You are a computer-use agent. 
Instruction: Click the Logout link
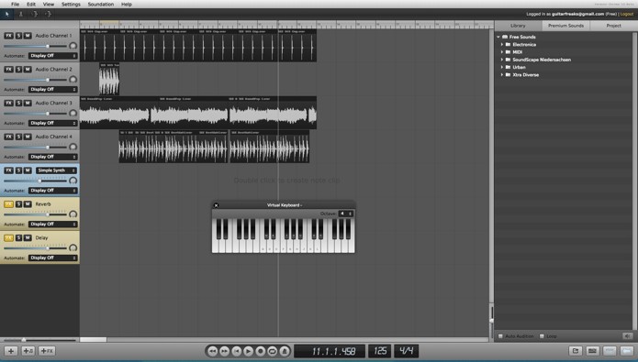pyautogui.click(x=627, y=15)
